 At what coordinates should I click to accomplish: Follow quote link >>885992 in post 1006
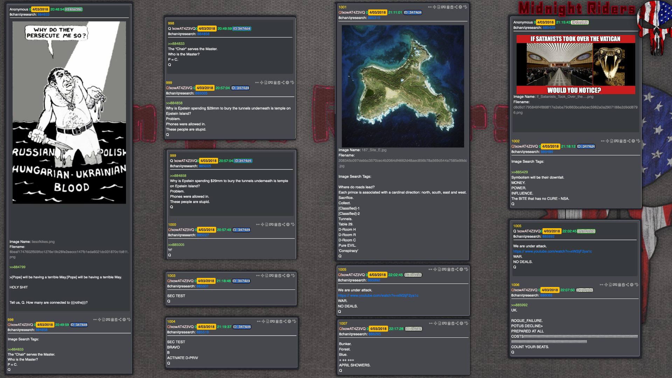click(x=519, y=305)
